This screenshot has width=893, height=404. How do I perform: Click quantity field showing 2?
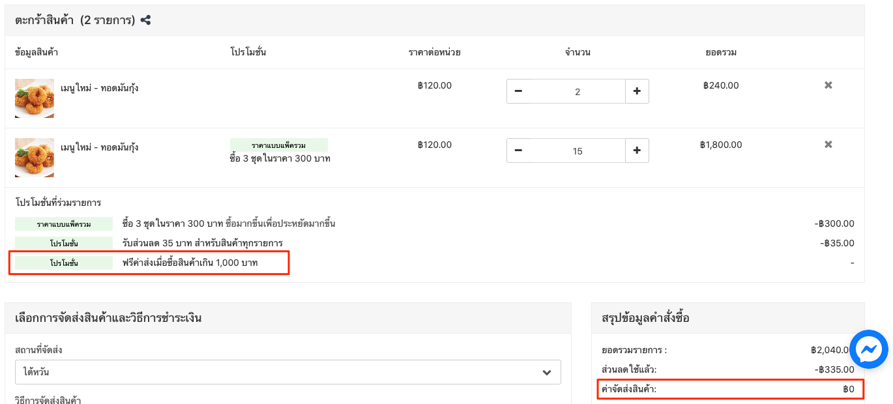578,91
